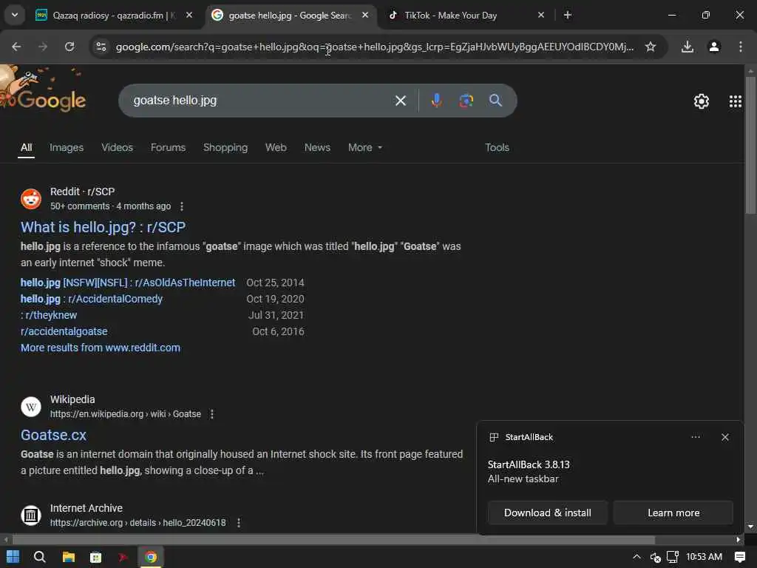
Task: Switch to Videos results
Action: tap(117, 147)
